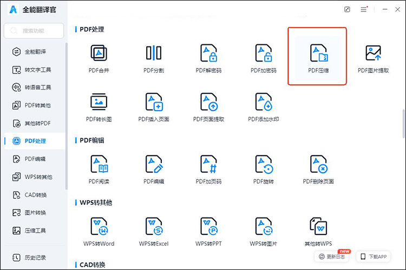
Task: Switch to 压缩工具 in the sidebar
Action: (x=35, y=231)
